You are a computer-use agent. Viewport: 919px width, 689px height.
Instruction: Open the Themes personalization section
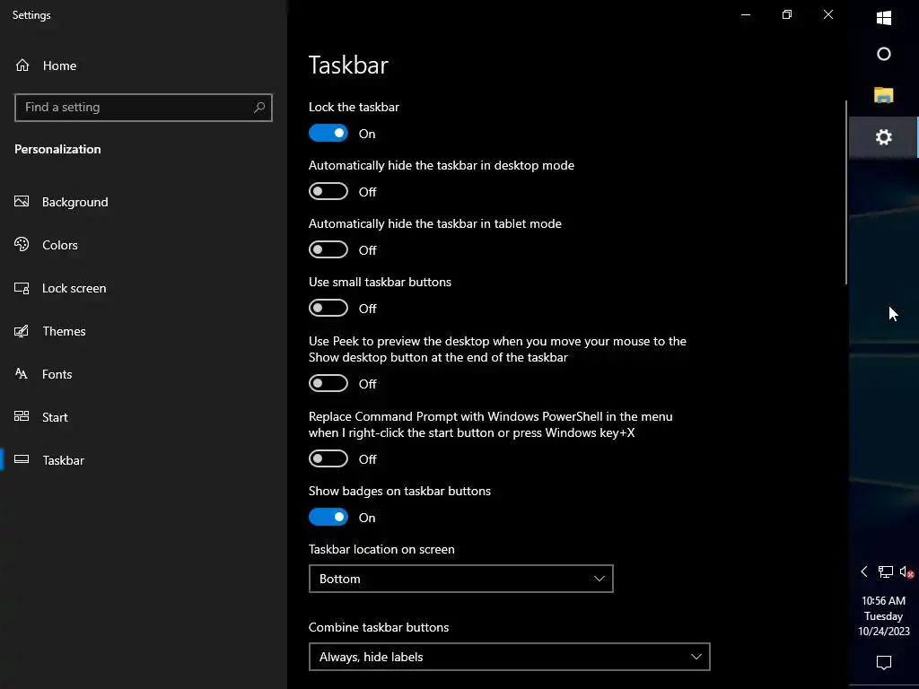pos(64,331)
